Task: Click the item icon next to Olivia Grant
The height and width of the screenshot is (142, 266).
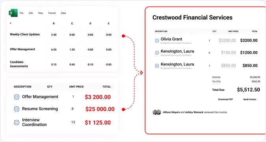Action: point(157,41)
